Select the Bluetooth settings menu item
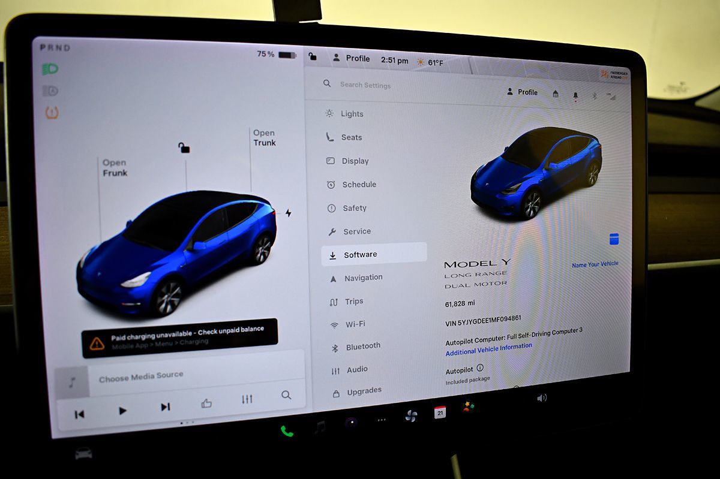This screenshot has height=479, width=720. (362, 347)
